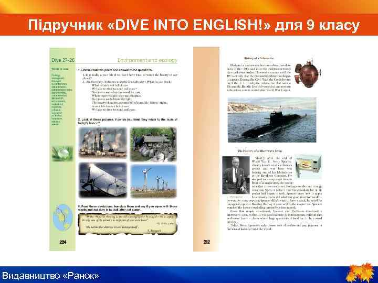Image resolution: width=378 pixels, height=283 pixels.
Task: Click the 'History of a Submarine' heading
Action: point(259,58)
